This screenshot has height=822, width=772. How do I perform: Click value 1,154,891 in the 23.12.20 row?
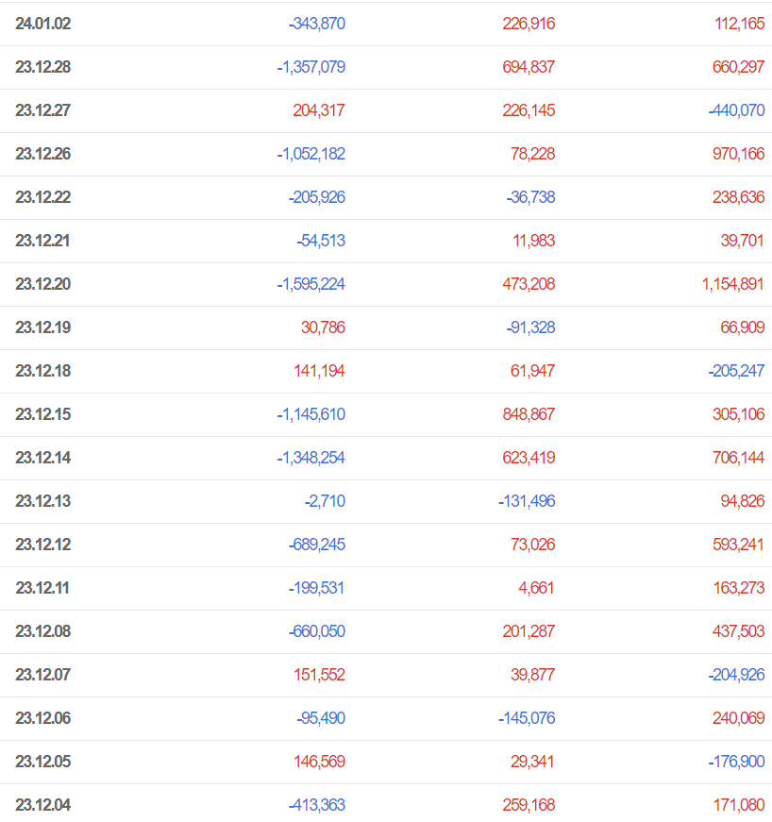[x=732, y=284]
